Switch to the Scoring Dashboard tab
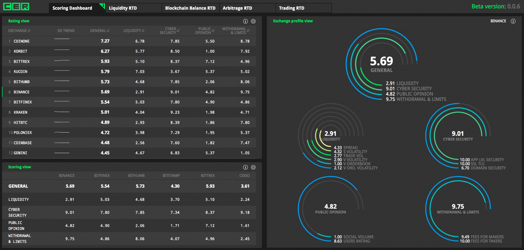Image resolution: width=524 pixels, height=250 pixels. [x=77, y=8]
